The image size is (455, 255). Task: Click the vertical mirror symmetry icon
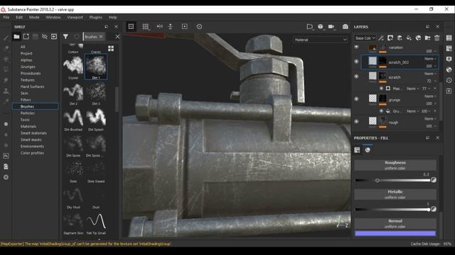(x=171, y=27)
